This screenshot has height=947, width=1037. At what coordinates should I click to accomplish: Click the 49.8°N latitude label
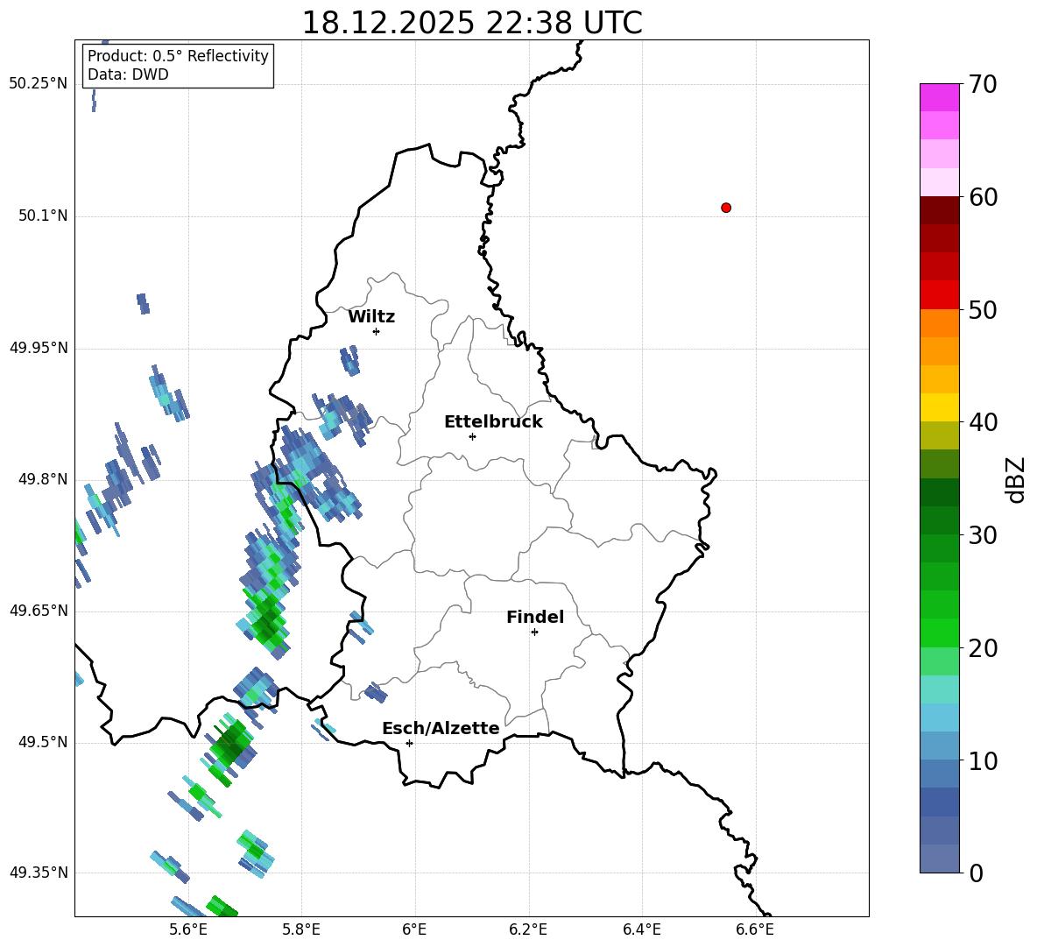[43, 479]
